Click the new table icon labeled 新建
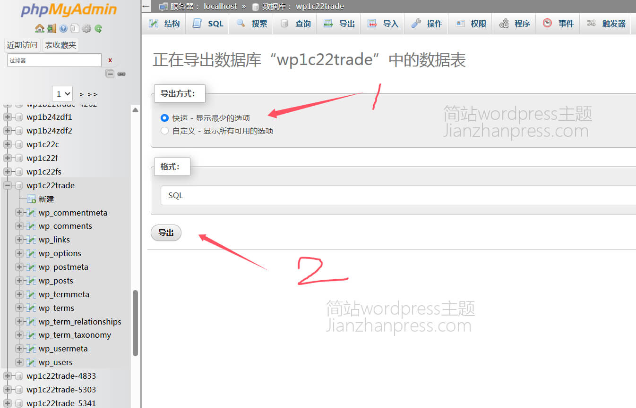The width and height of the screenshot is (636, 408). [x=32, y=199]
